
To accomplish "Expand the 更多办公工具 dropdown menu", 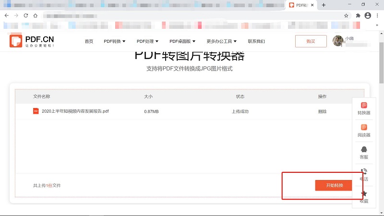I will (x=221, y=41).
